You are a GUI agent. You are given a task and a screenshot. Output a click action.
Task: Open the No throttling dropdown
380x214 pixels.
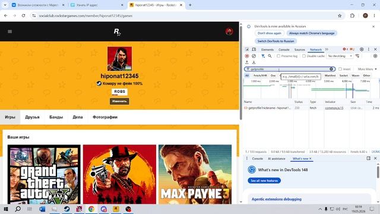click(340, 56)
